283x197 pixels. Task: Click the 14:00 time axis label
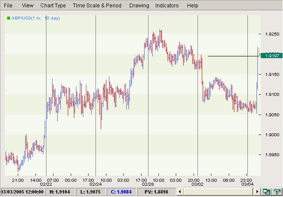pos(36,181)
